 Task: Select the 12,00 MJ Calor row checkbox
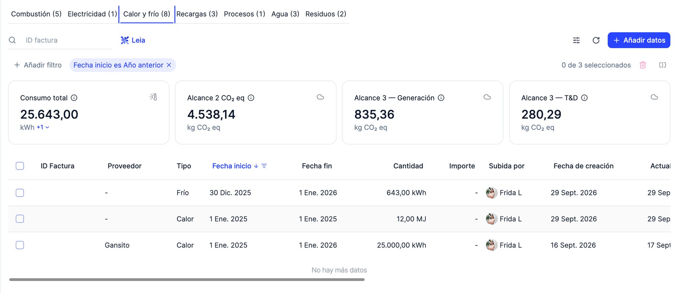click(x=20, y=219)
